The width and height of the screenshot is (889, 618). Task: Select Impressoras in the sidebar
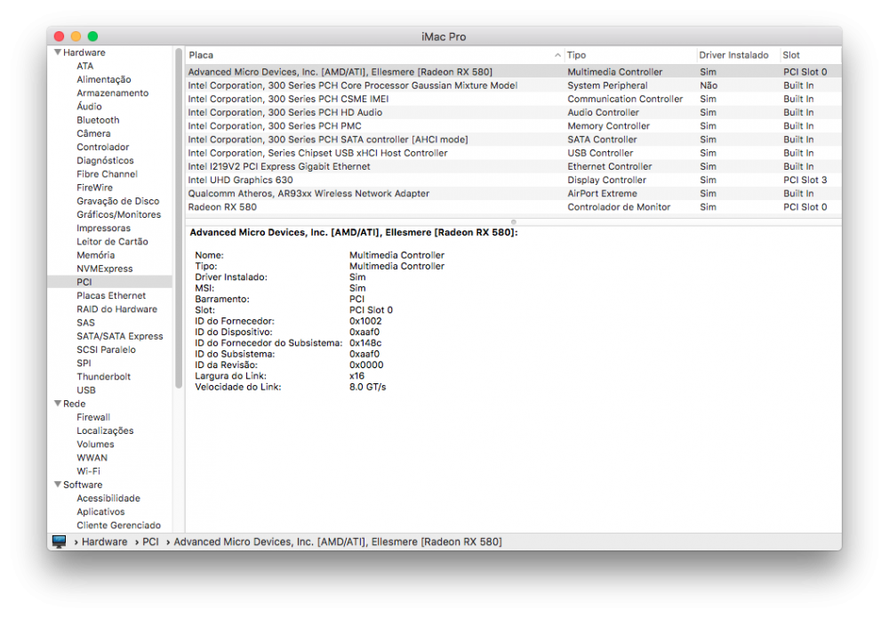tap(103, 228)
